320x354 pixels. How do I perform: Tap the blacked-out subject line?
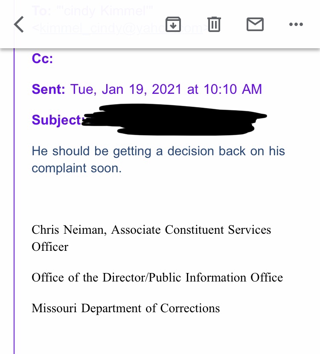(175, 119)
